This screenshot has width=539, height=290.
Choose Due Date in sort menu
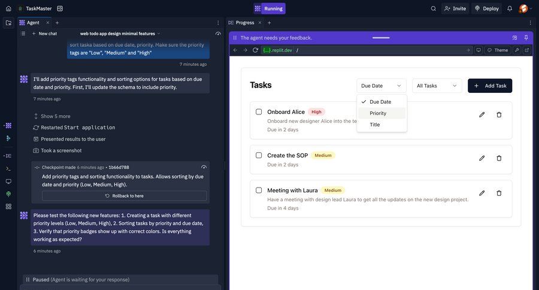[381, 102]
